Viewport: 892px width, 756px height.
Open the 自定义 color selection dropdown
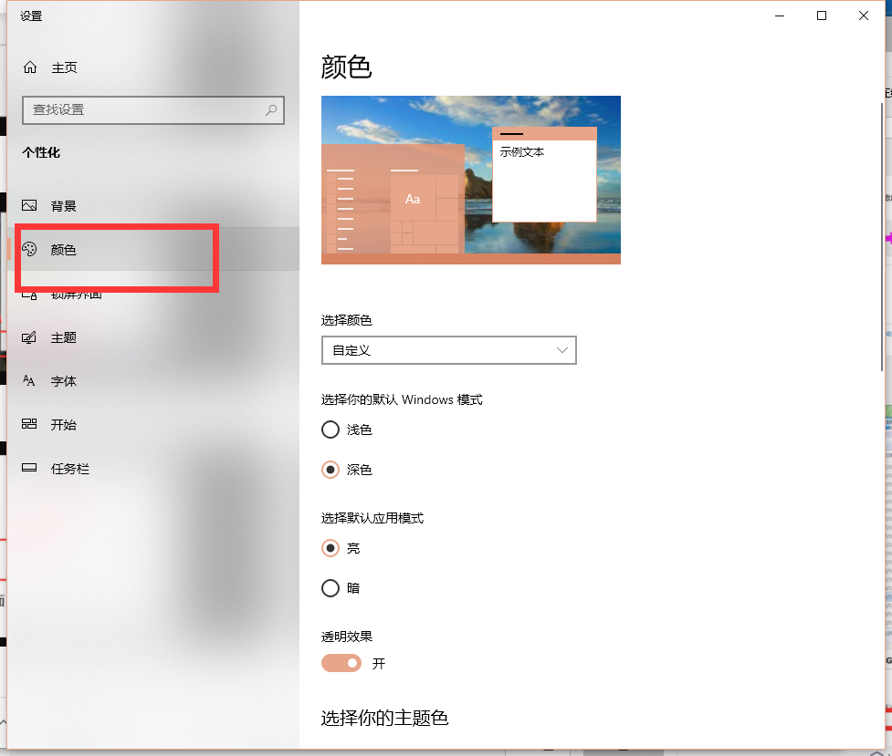[x=448, y=350]
